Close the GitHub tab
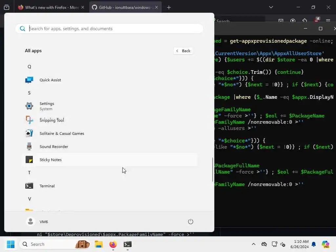Image resolution: width=336 pixels, height=252 pixels. coord(157,7)
